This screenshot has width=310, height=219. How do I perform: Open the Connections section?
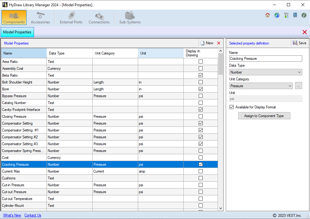[x=99, y=17]
